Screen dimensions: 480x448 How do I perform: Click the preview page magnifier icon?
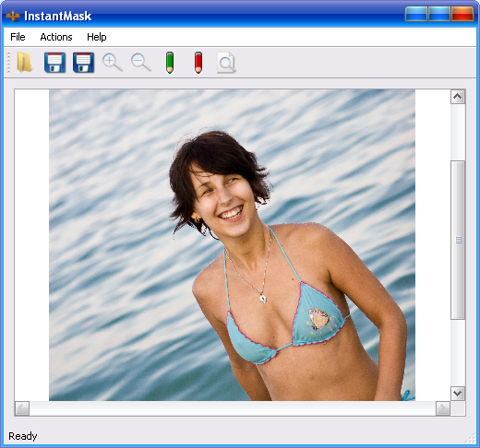(x=226, y=63)
